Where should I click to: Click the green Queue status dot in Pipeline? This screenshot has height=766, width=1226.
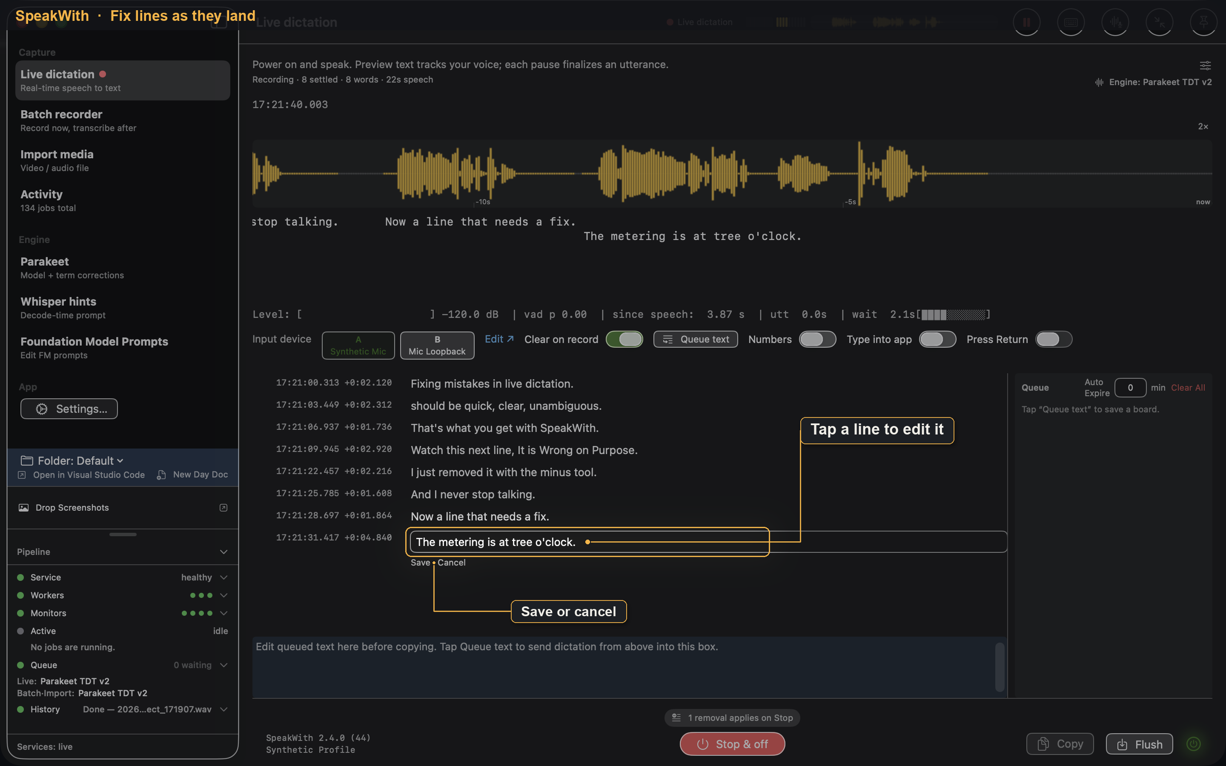point(20,665)
